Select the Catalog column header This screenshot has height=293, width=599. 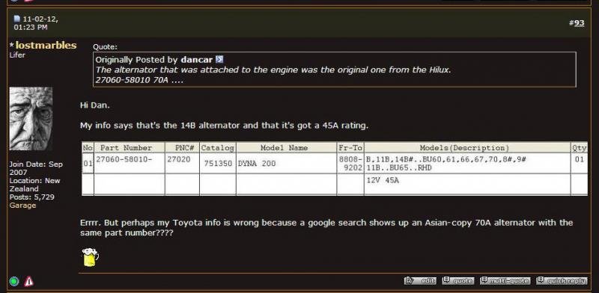point(218,148)
